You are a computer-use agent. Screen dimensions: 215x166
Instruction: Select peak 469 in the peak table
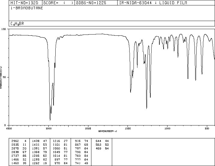coord(98,149)
